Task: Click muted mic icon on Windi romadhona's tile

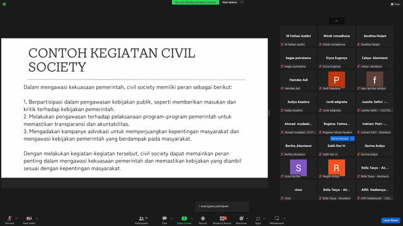Action: 321,45
